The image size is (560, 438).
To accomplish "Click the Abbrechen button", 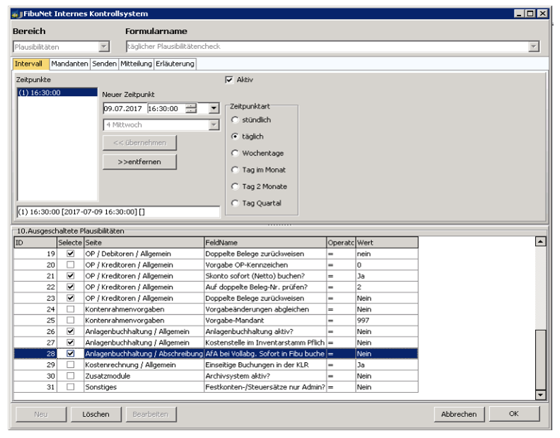I will (459, 414).
